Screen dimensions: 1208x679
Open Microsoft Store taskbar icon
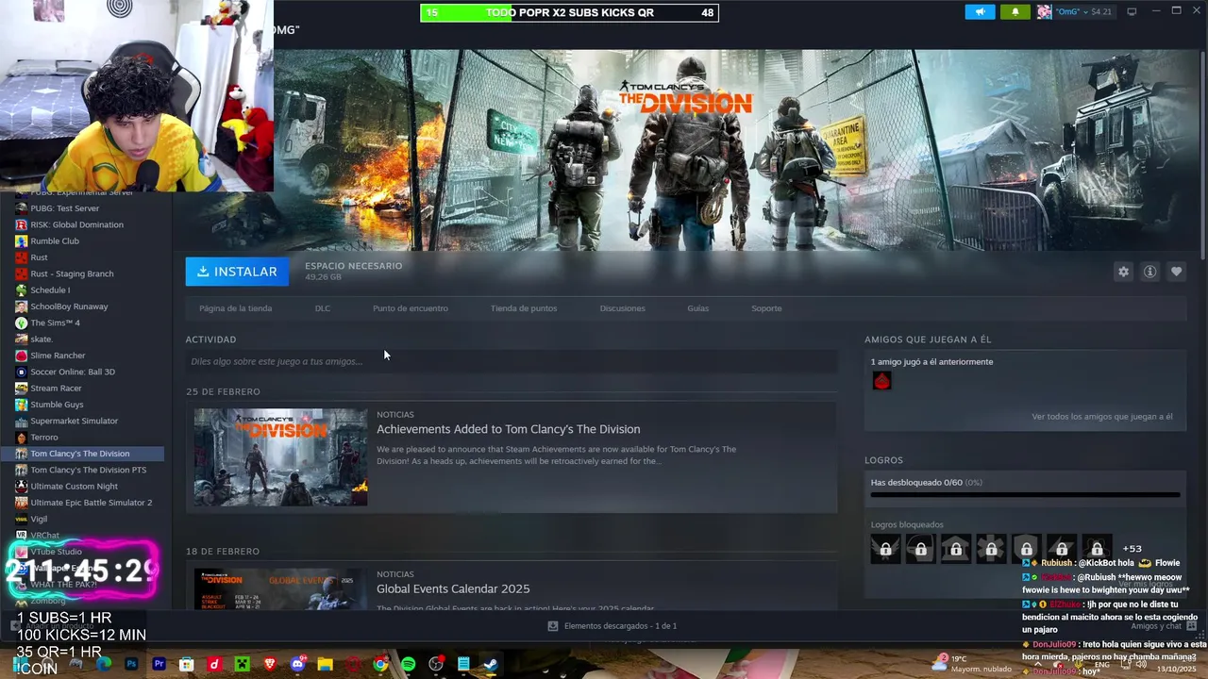[x=187, y=664]
